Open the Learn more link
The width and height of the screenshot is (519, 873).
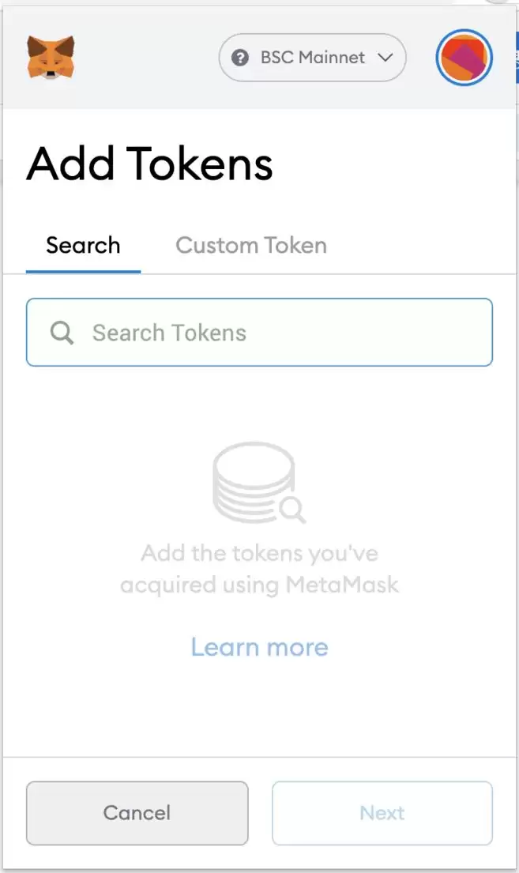point(259,647)
